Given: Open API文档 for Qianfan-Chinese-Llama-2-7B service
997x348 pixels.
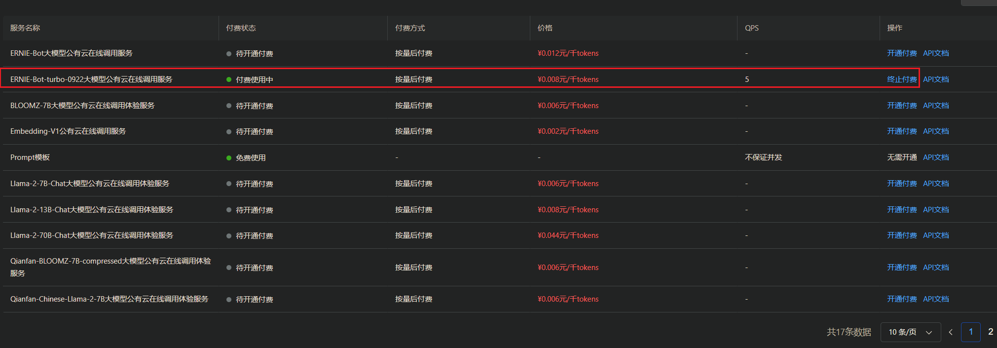Looking at the screenshot, I should point(936,299).
